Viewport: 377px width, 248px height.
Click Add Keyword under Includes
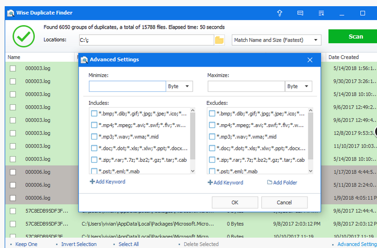(x=110, y=182)
